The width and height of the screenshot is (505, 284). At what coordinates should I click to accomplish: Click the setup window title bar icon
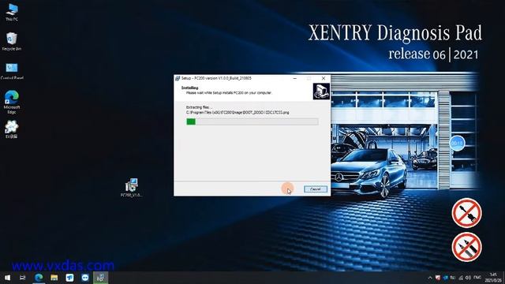[x=178, y=78]
